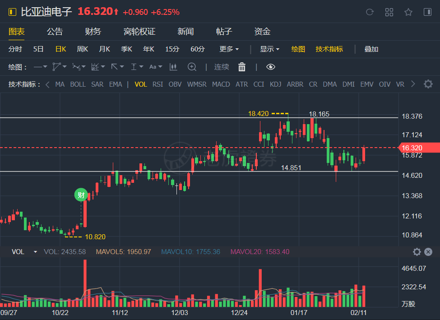Click the 18.420 high price marker

[258, 114]
